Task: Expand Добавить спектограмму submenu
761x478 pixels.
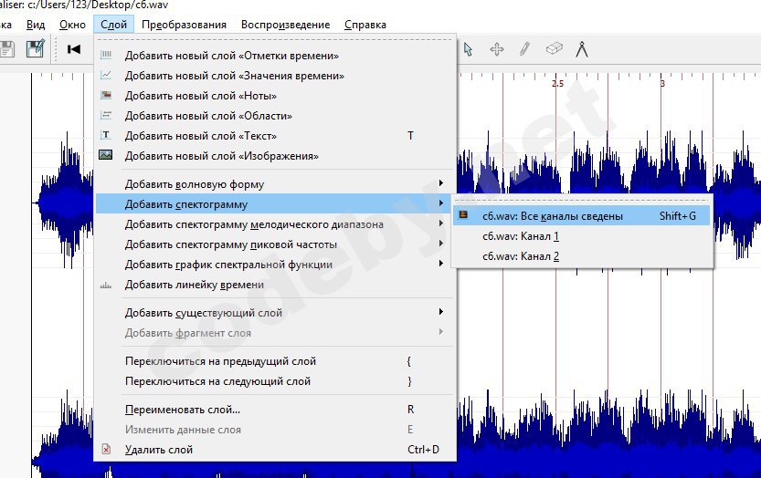Action: tap(275, 204)
